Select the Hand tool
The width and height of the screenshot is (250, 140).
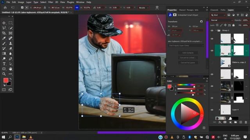tap(11, 69)
